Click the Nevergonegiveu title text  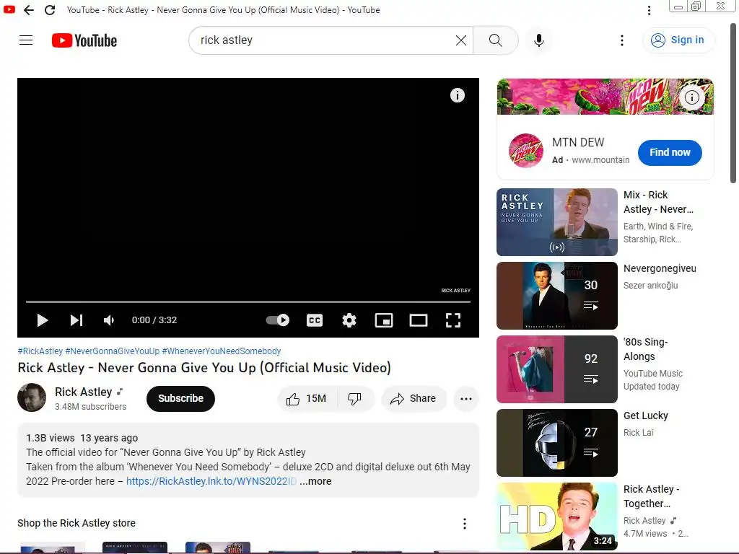pyautogui.click(x=660, y=268)
